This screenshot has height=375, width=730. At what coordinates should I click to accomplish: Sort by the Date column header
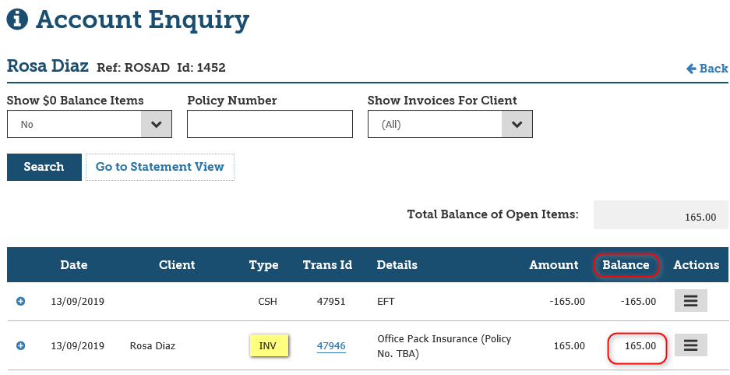[74, 265]
